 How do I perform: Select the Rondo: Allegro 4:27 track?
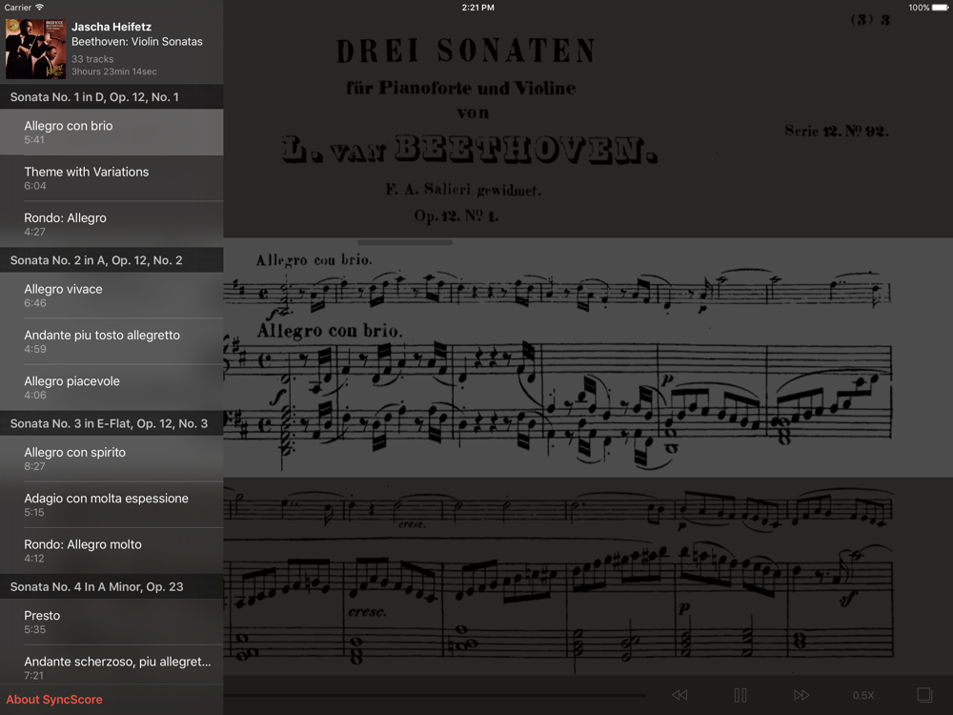pyautogui.click(x=112, y=224)
